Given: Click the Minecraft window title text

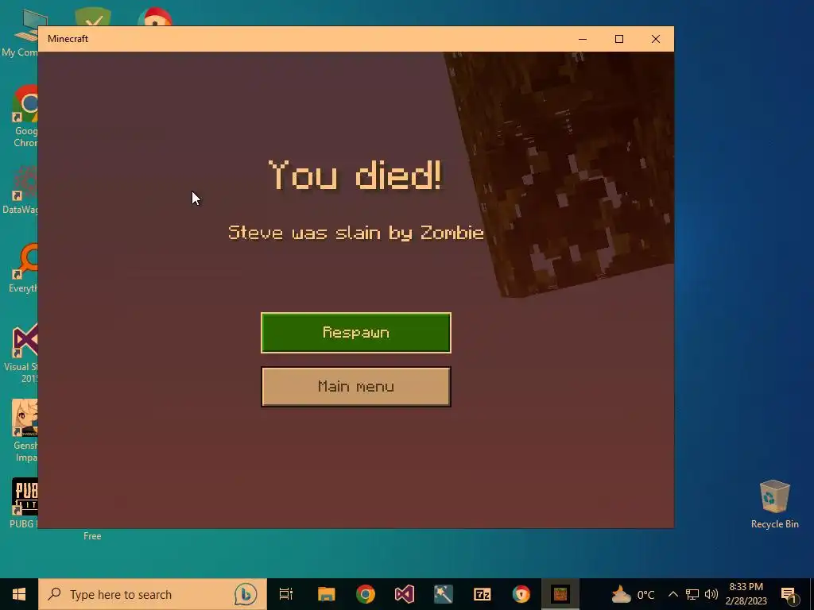Looking at the screenshot, I should (68, 39).
